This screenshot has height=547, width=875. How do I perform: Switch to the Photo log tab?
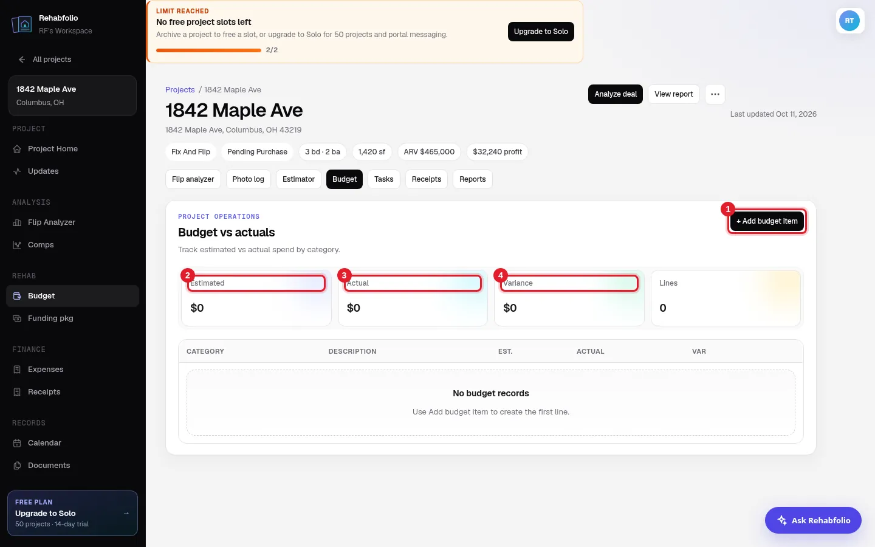tap(248, 179)
